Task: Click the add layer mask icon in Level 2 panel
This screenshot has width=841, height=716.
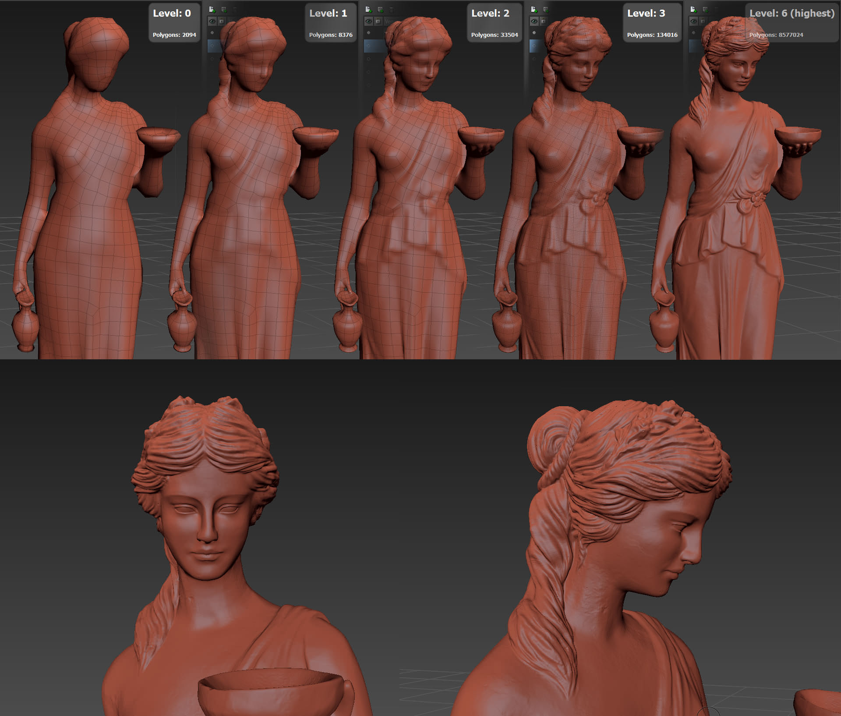Action: coord(380,9)
